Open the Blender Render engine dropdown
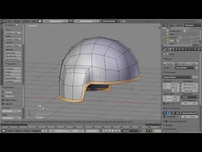Screen dimensions: 202x152 coord(111,21)
